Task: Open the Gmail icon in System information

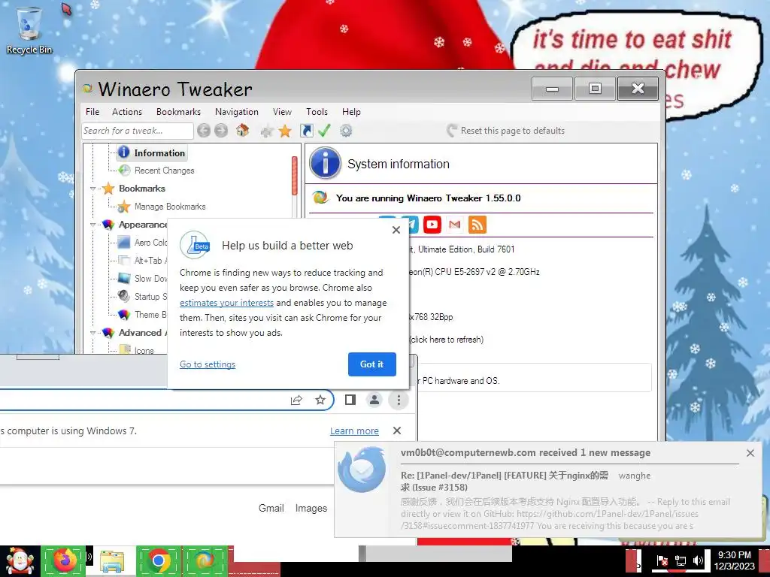Action: pos(455,225)
